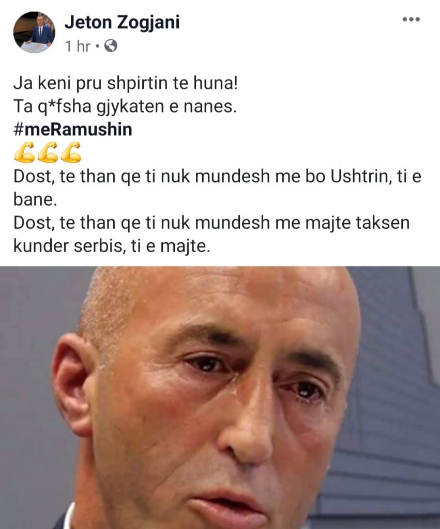Select the line "Ja keni pru shpirtin te huna!"
Image resolution: width=440 pixels, height=529 pixels.
click(x=126, y=83)
